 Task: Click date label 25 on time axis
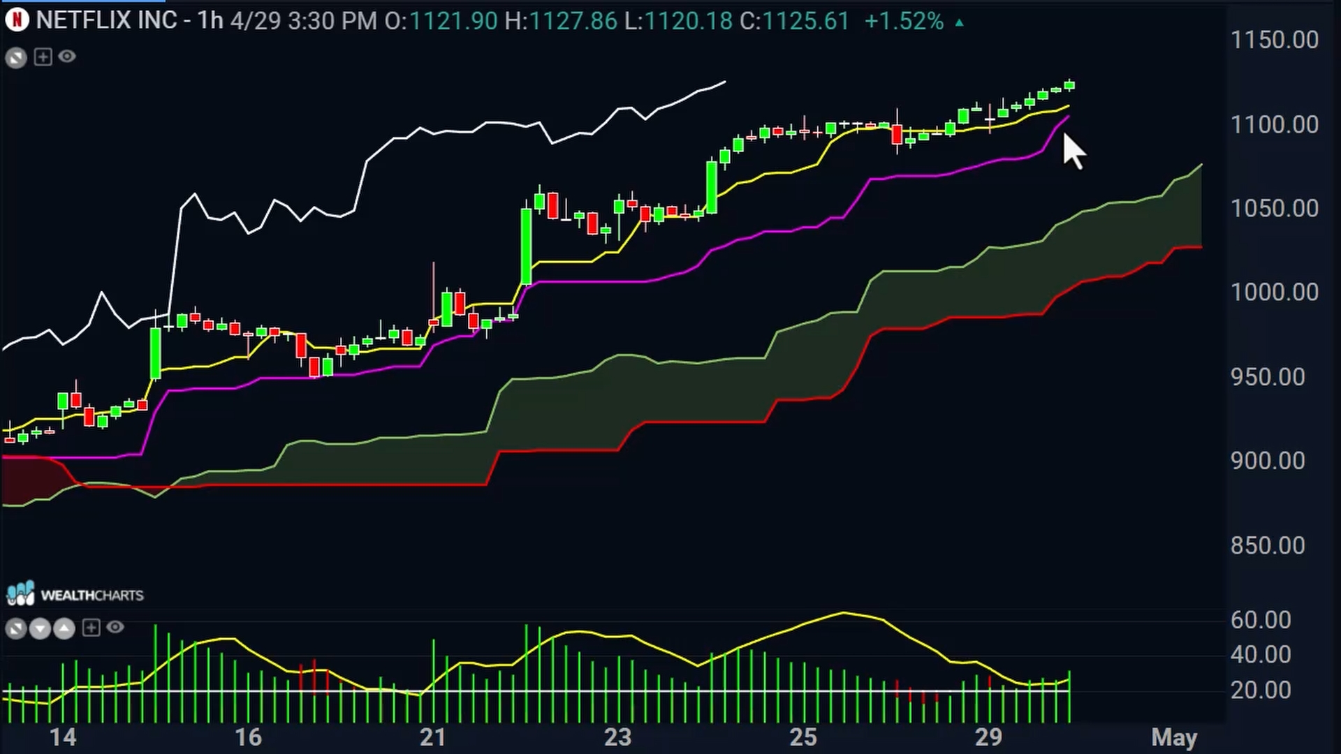[x=803, y=738]
